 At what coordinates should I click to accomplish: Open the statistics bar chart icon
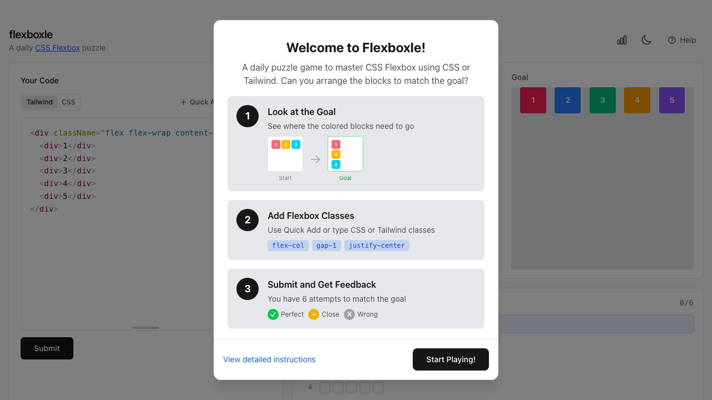[x=621, y=39]
